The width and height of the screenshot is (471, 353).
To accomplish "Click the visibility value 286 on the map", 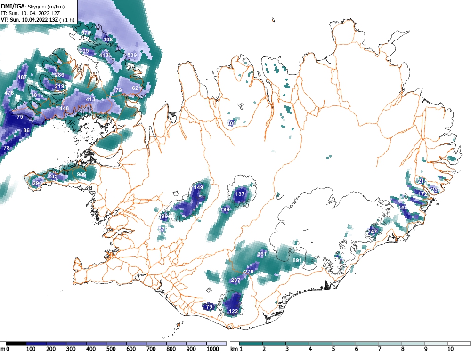I will [59, 75].
